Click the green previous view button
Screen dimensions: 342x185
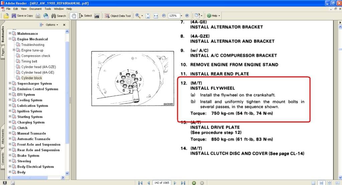pyautogui.click(x=194, y=183)
